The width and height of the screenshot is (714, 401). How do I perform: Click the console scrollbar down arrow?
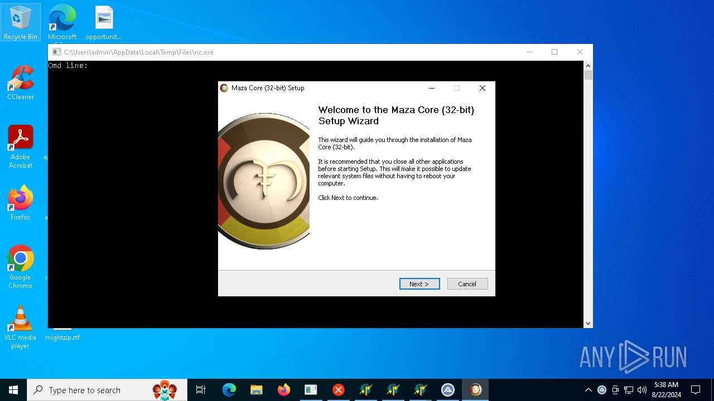[588, 323]
